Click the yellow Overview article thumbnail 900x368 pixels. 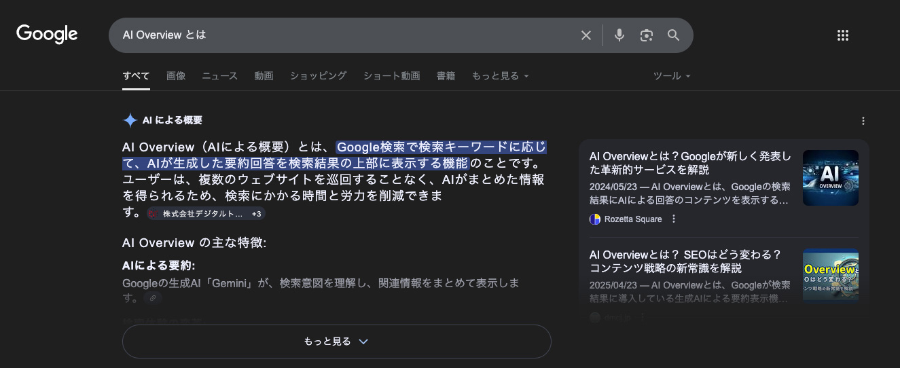click(x=831, y=276)
